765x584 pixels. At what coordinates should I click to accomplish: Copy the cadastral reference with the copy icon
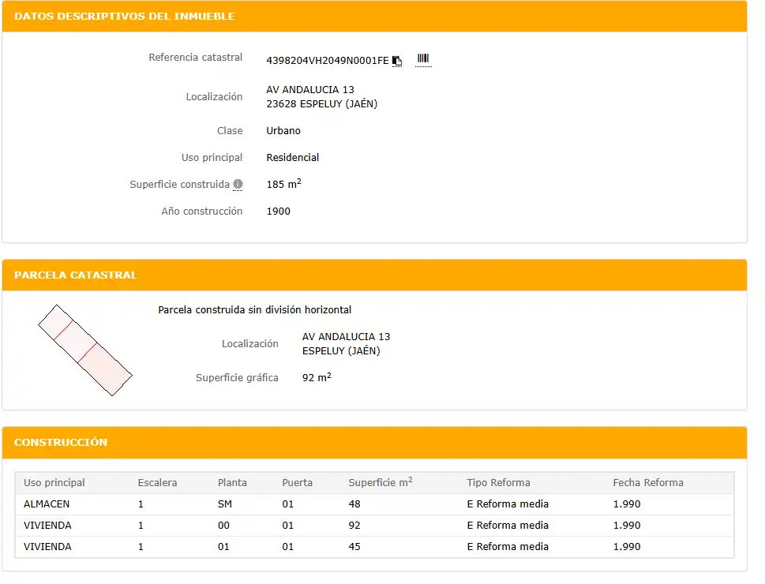click(397, 61)
